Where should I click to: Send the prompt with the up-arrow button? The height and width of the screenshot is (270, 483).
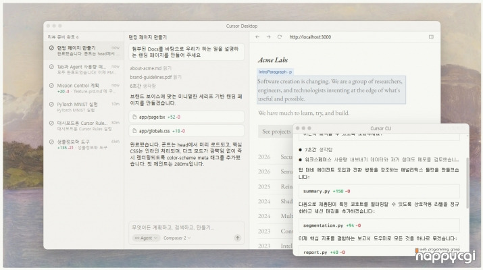click(238, 238)
